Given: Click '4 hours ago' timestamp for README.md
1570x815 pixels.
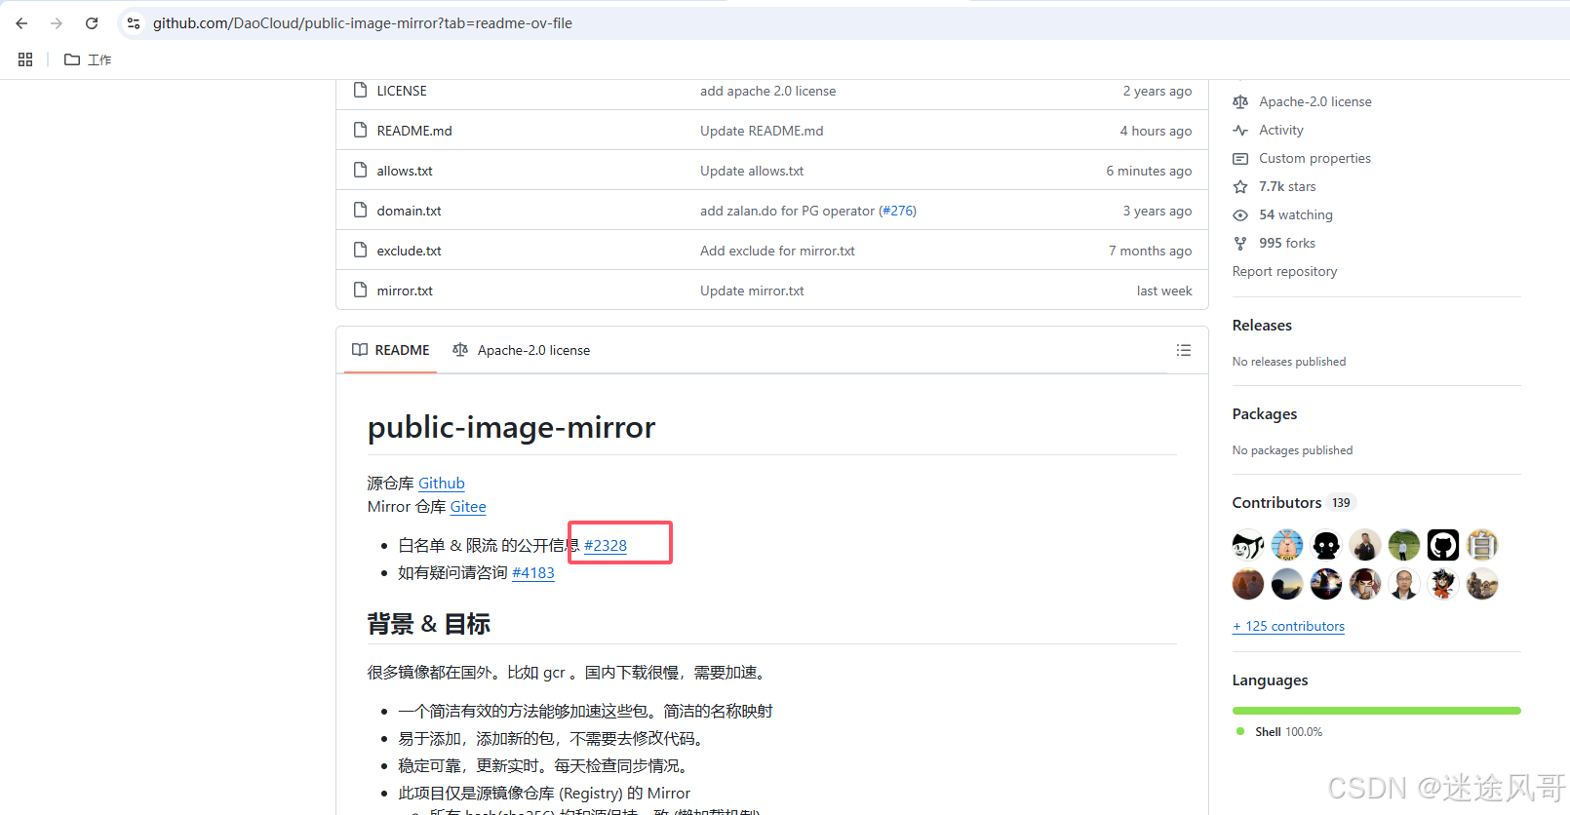Looking at the screenshot, I should click(1156, 131).
